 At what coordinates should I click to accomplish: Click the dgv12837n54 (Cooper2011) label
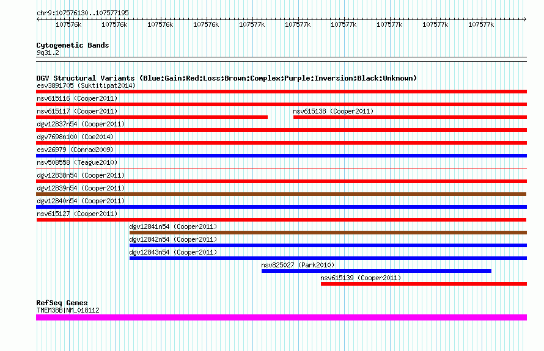click(81, 124)
